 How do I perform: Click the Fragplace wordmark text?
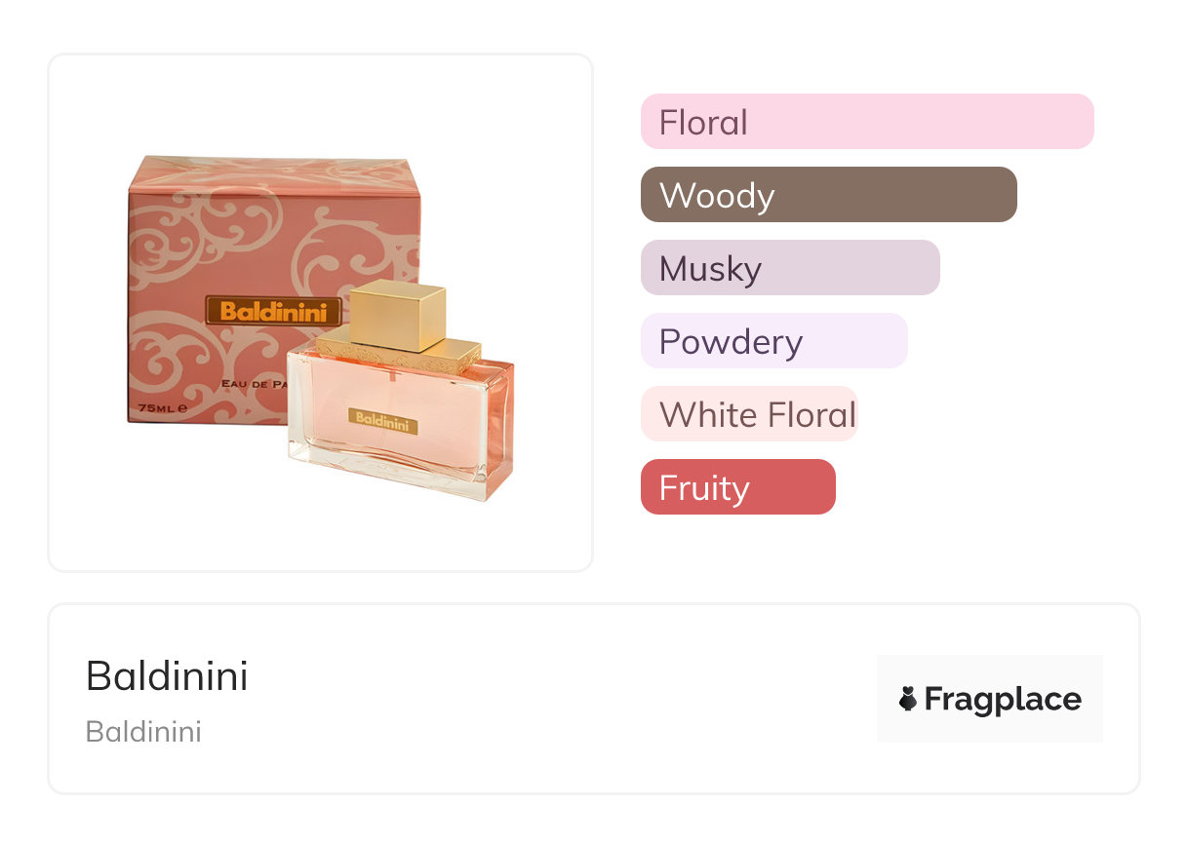(1003, 699)
